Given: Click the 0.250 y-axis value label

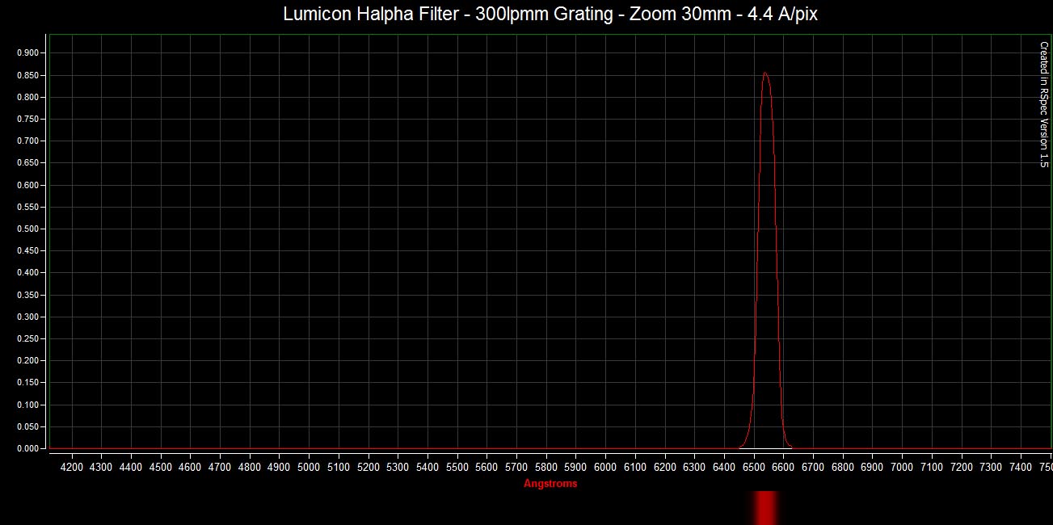Looking at the screenshot, I should (27, 339).
